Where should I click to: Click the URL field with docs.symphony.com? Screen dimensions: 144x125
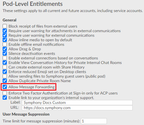pos(77,108)
